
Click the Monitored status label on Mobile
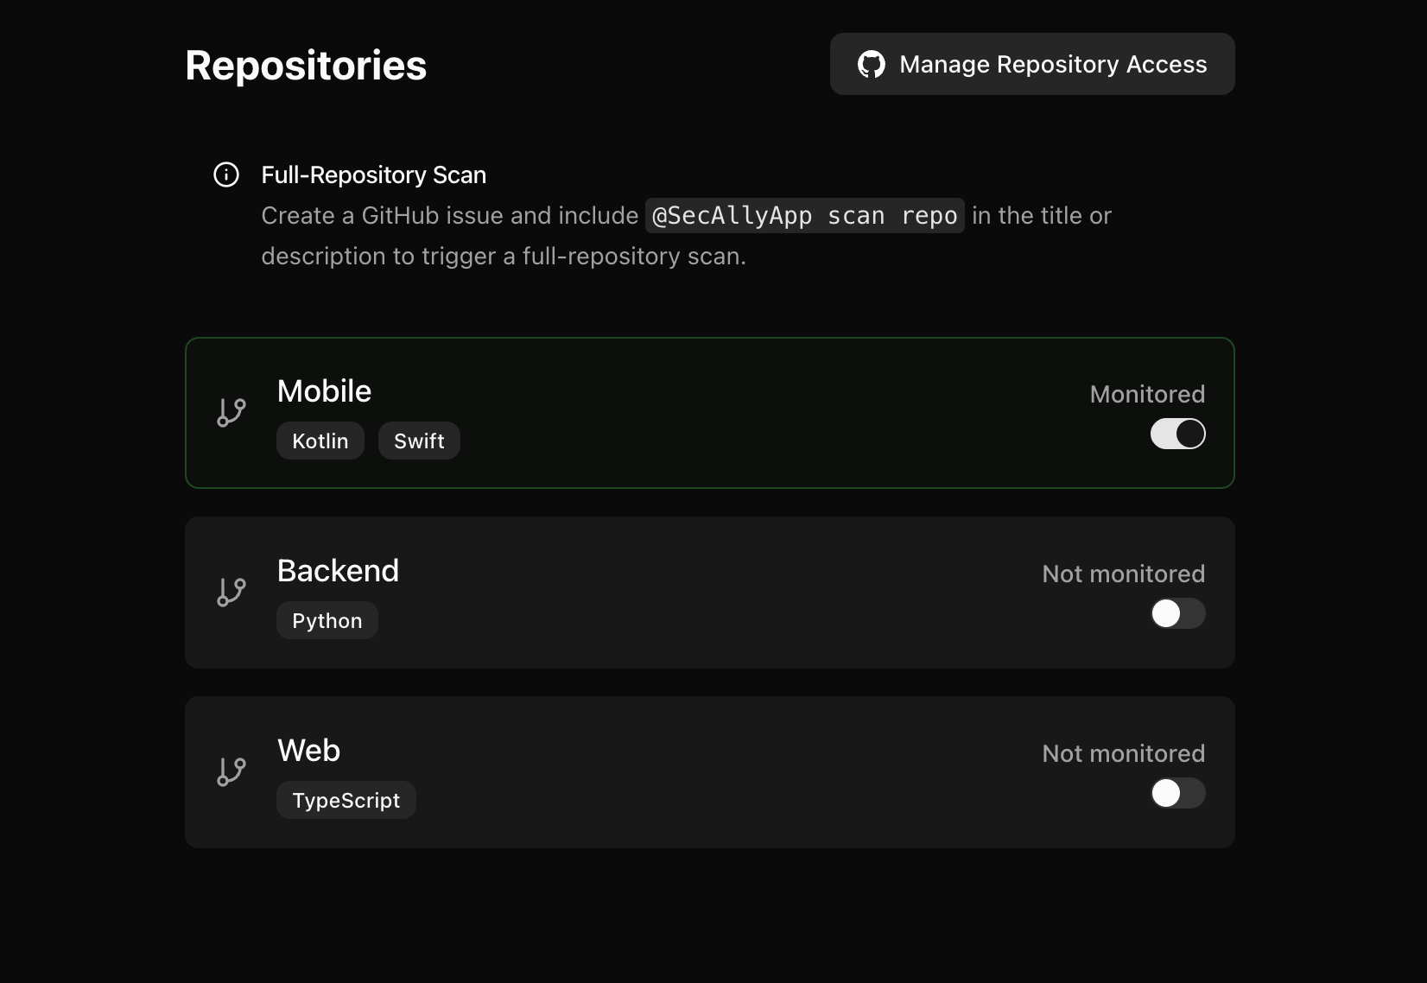[1147, 394]
